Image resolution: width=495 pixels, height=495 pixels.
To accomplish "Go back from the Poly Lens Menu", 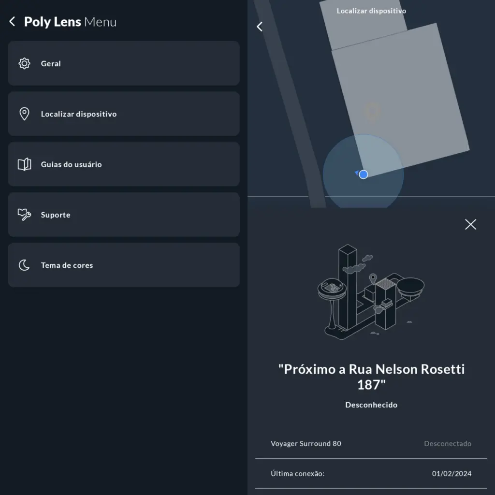I will tap(12, 21).
